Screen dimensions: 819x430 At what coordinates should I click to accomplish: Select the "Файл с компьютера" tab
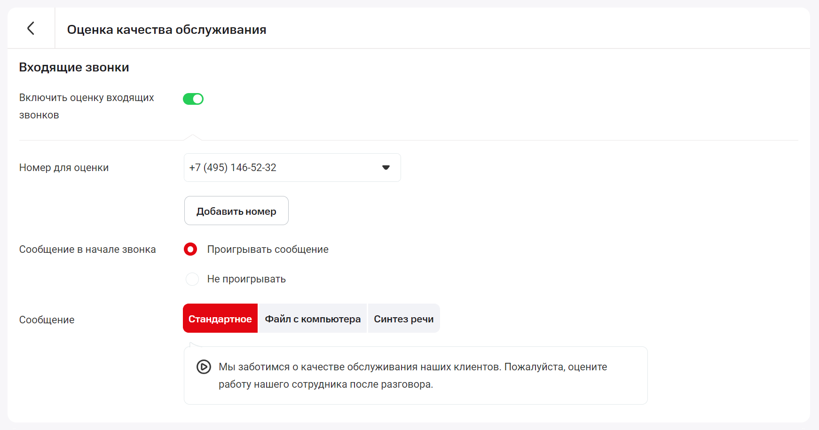point(313,319)
